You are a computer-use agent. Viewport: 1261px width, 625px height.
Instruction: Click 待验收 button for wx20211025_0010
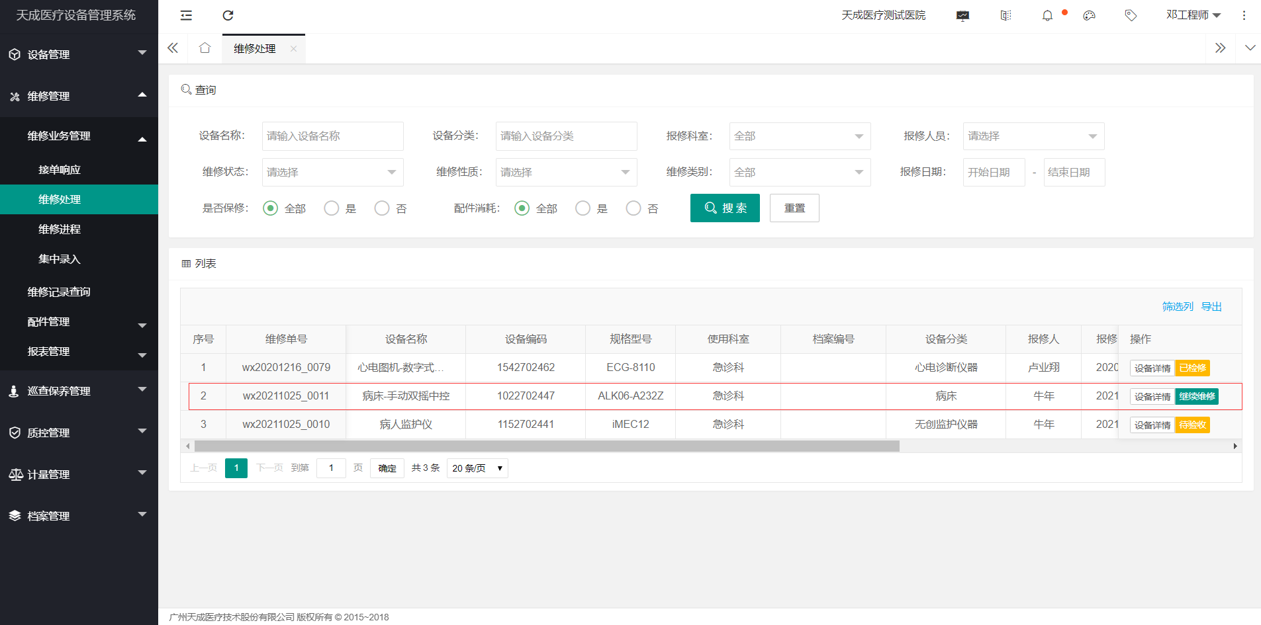coord(1192,425)
